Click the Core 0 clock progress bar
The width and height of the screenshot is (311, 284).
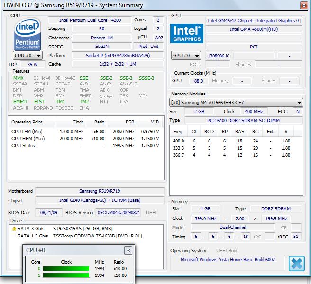click(x=66, y=269)
